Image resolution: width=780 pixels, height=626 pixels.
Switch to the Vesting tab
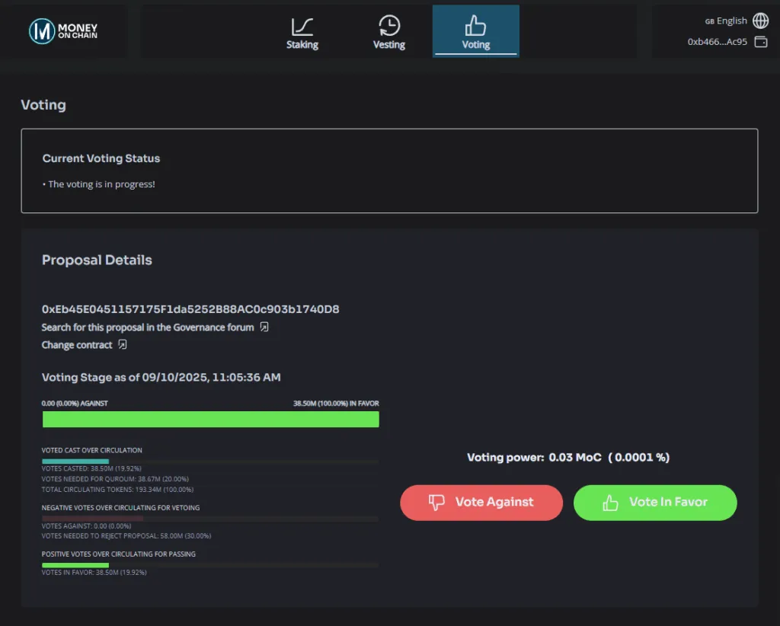[389, 32]
